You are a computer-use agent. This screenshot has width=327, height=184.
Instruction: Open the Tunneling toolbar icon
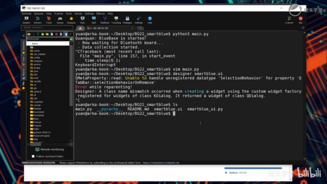(116, 20)
